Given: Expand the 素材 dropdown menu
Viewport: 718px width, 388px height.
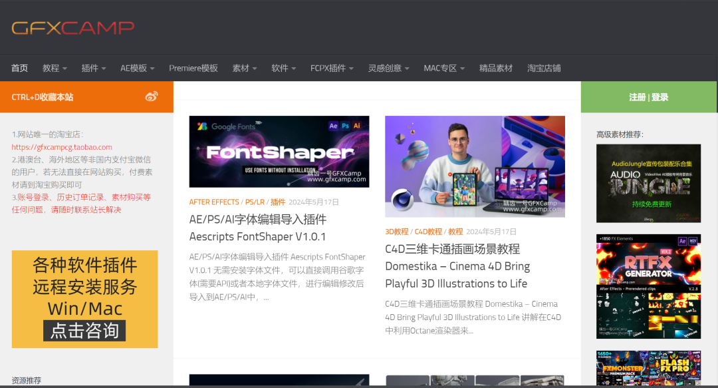Looking at the screenshot, I should 245,69.
